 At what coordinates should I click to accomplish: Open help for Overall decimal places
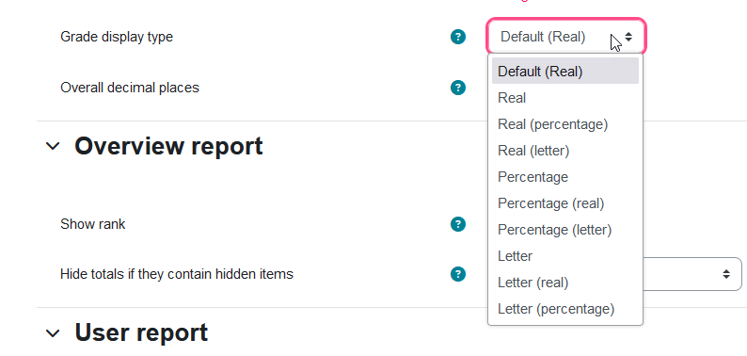458,88
